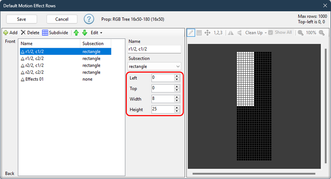
Task: Click the Save button
Action: tap(21, 19)
